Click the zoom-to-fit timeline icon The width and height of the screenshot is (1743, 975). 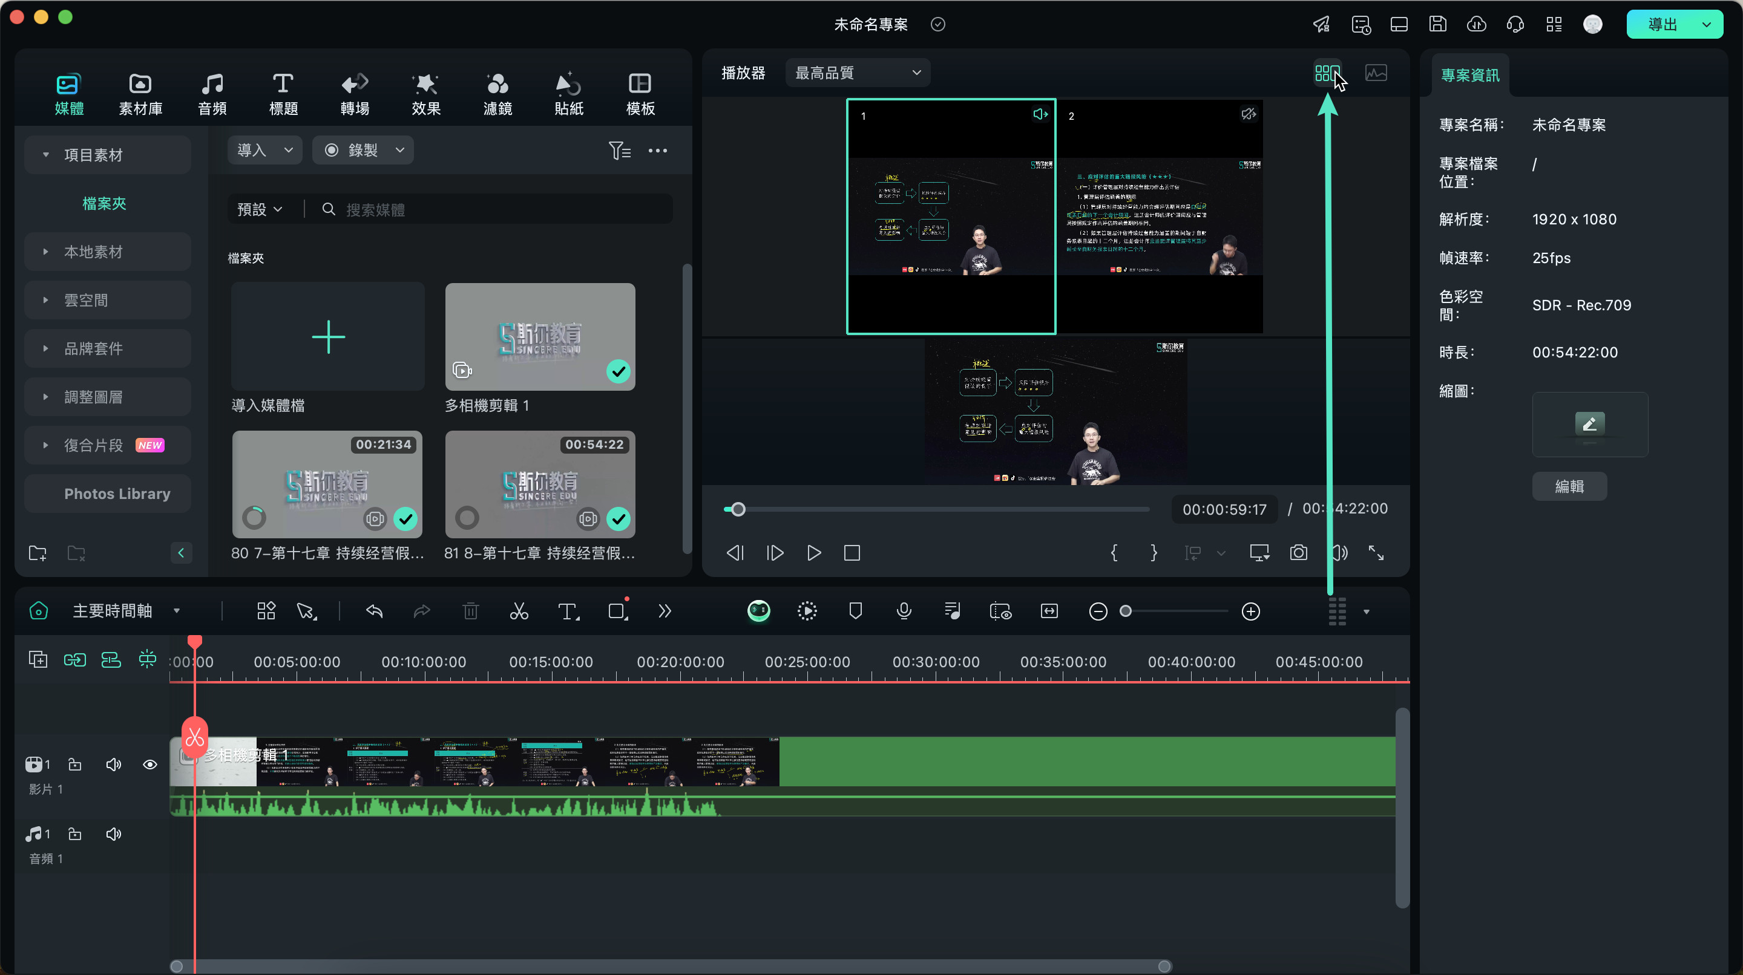[x=1049, y=611]
